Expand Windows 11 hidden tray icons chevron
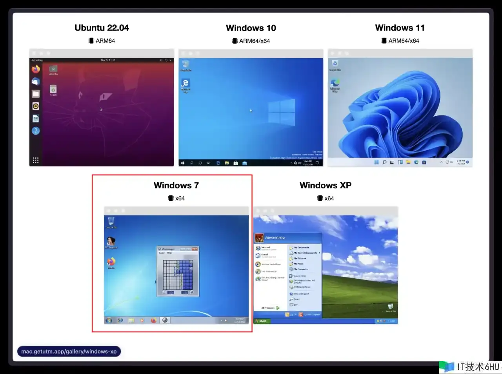 point(441,162)
